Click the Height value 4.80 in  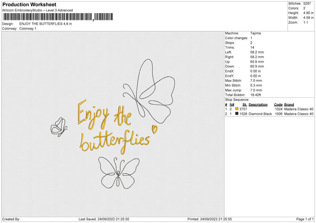click(308, 13)
